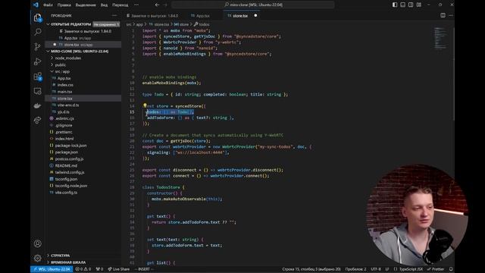Open tailwind.config.js in the file tree
The height and width of the screenshot is (273, 485).
[x=70, y=172]
